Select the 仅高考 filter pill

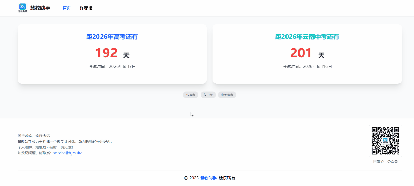point(191,95)
